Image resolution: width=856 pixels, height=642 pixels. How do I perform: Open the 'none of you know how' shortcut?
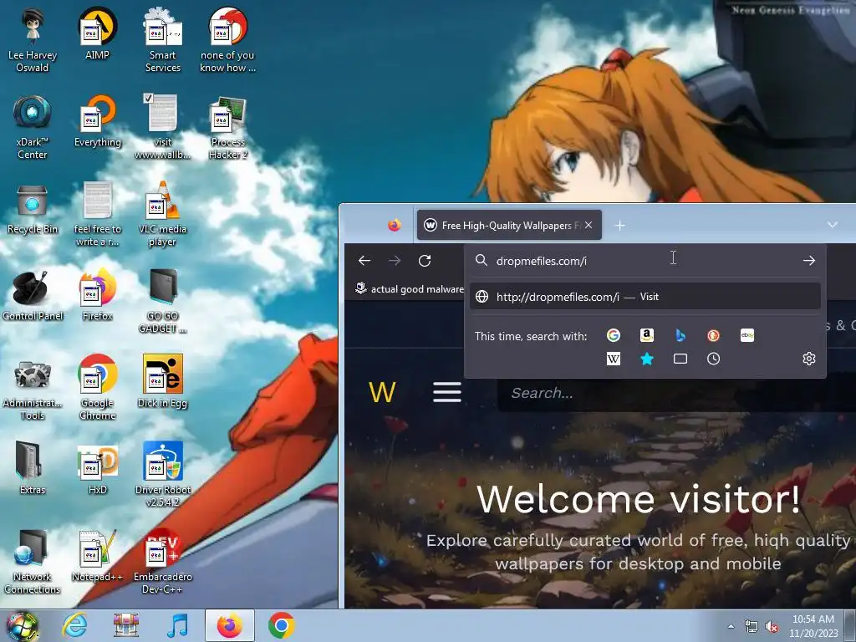(x=227, y=39)
